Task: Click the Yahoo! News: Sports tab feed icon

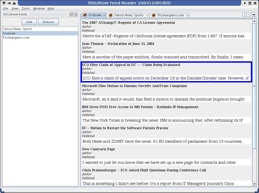Action: (111, 15)
